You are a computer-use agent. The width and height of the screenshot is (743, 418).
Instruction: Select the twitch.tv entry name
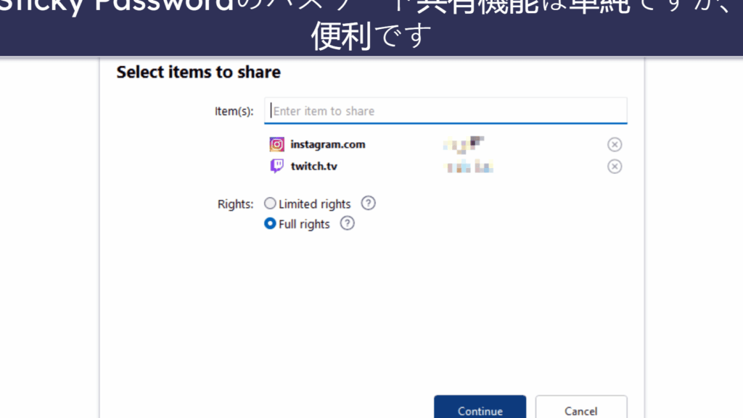313,166
